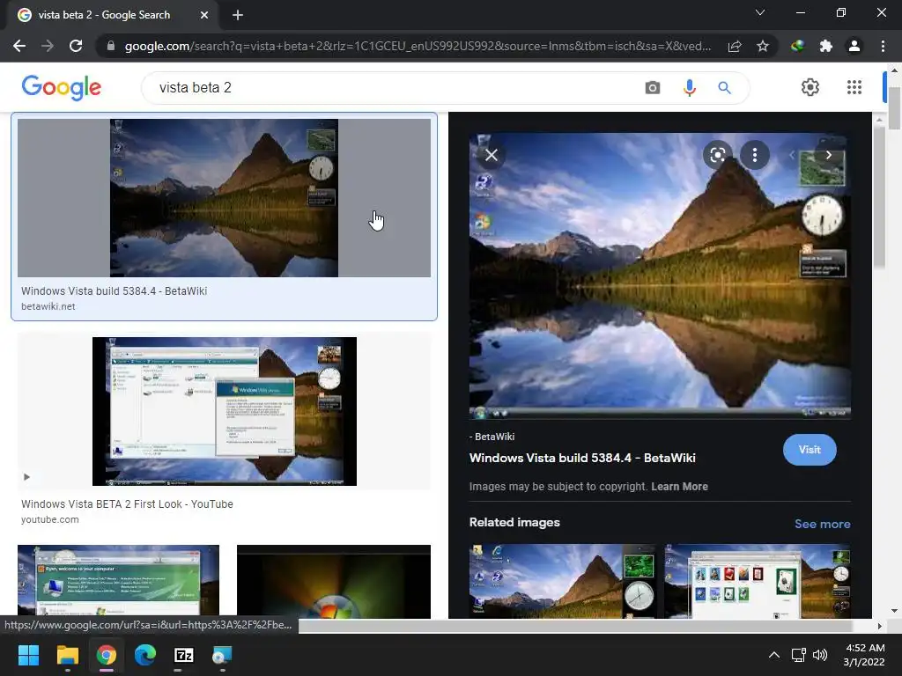Show hidden system tray icons

pyautogui.click(x=774, y=655)
